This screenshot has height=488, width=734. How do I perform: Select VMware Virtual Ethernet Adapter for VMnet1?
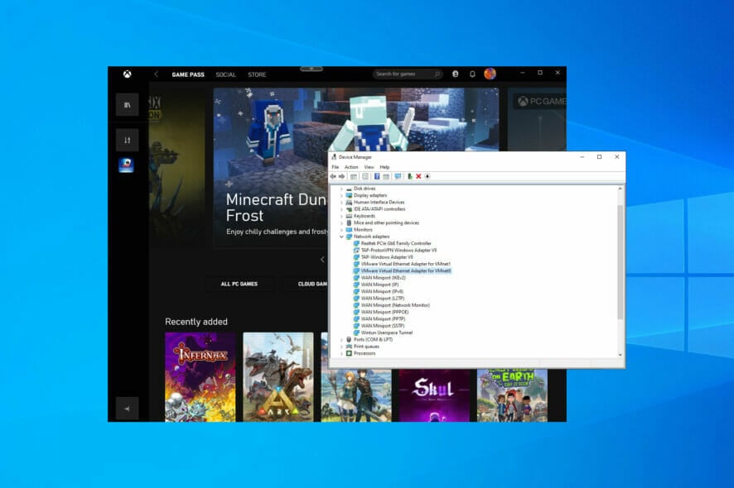click(x=406, y=264)
